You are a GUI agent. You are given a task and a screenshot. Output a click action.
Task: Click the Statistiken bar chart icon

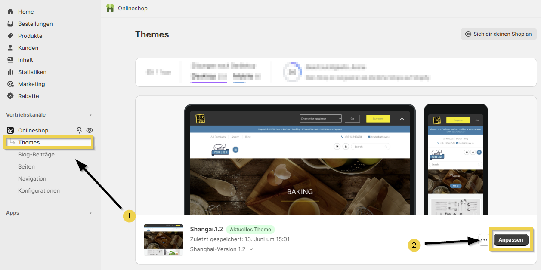10,72
